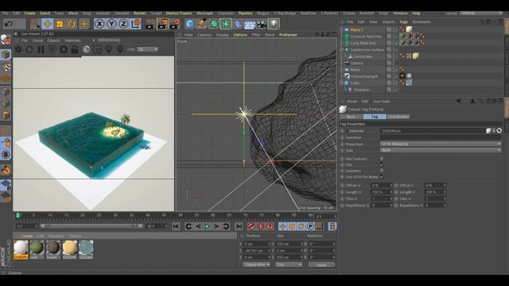Collapse the Subdivision Surface tree node
The height and width of the screenshot is (286, 509).
coord(341,50)
